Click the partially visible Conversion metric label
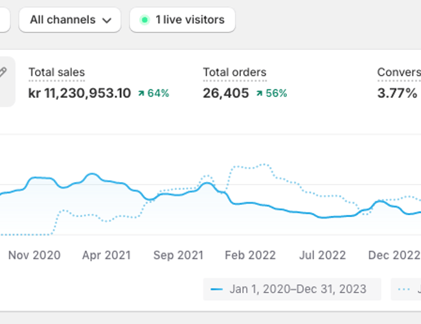Image resolution: width=421 pixels, height=324 pixels. [x=398, y=73]
